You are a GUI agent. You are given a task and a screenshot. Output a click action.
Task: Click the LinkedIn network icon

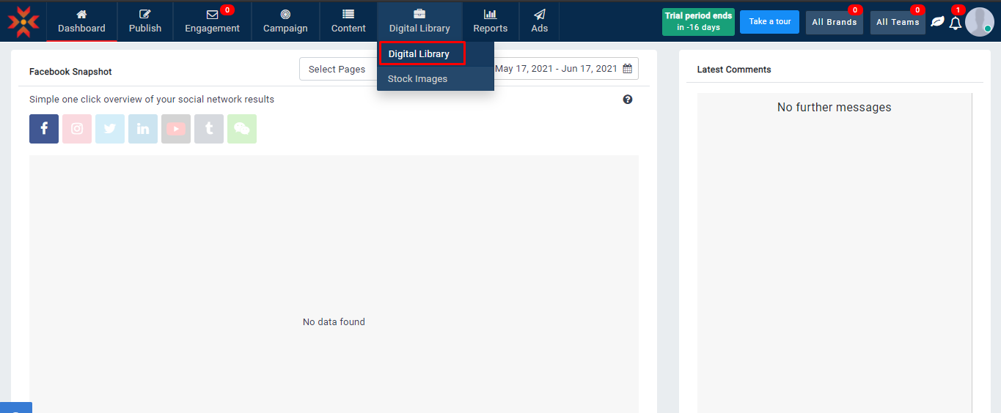coord(143,129)
